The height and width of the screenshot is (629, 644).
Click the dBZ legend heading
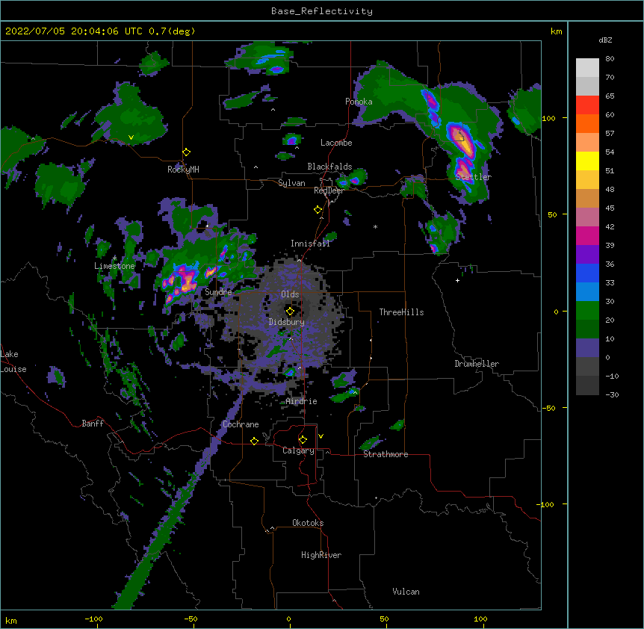click(x=605, y=40)
